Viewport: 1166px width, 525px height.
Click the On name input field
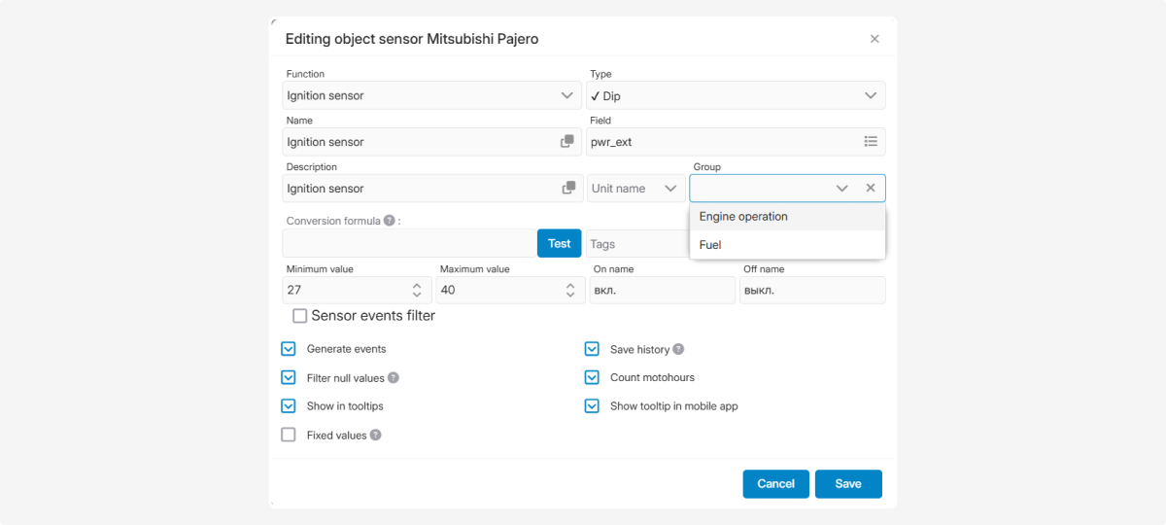click(x=662, y=290)
